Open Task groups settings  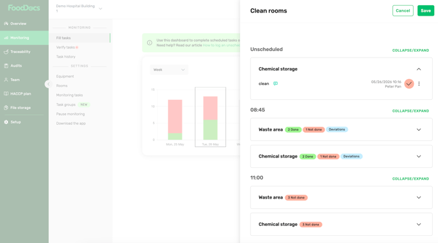coord(65,105)
